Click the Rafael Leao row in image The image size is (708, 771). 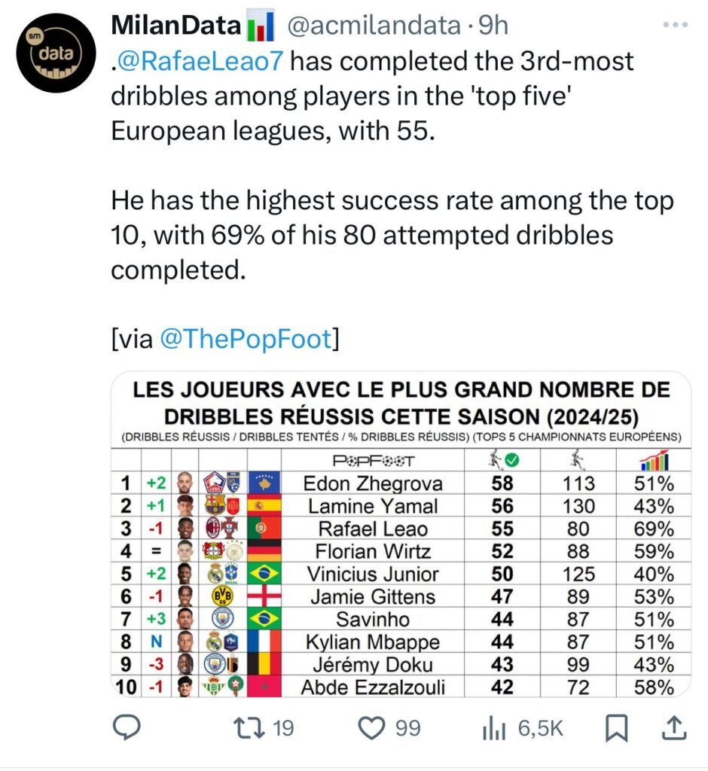374,529
